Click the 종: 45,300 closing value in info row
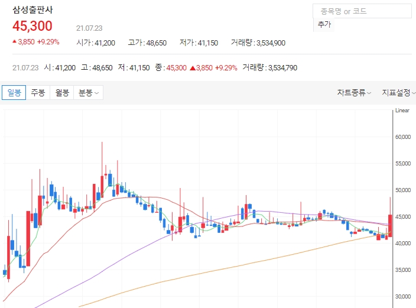 click(171, 68)
